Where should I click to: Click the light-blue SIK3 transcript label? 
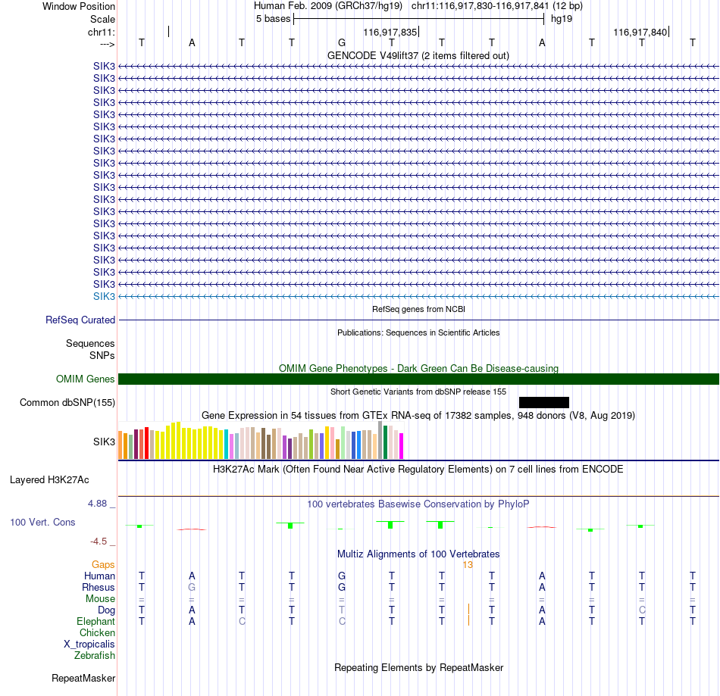click(105, 296)
